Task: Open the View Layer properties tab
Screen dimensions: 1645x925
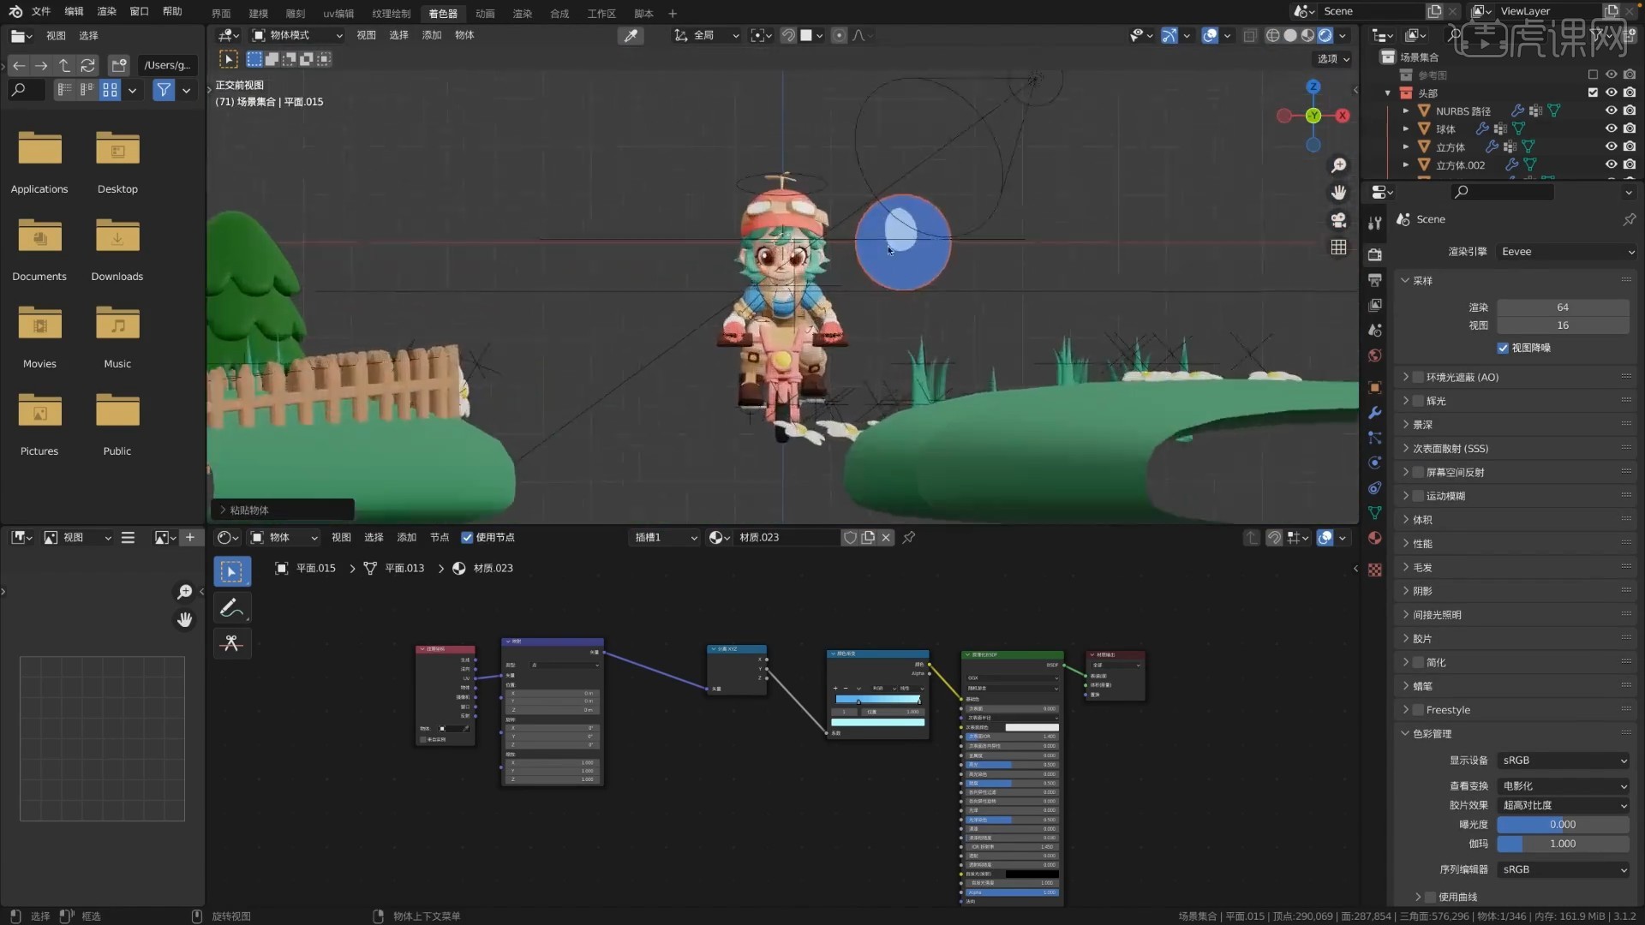Action: tap(1375, 305)
